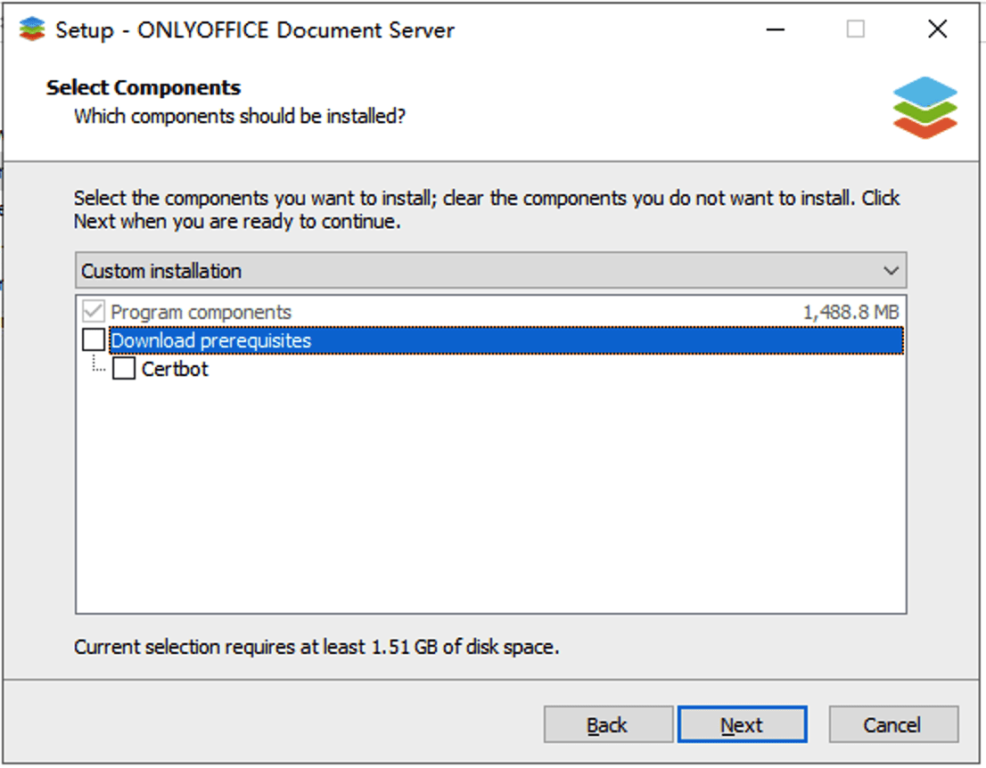Close the ONLYOFFICE Setup wizard window
The height and width of the screenshot is (768, 986).
pos(937,29)
